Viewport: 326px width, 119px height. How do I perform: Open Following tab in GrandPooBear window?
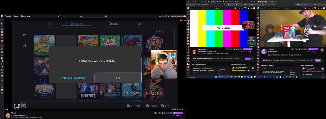[x=193, y=8]
